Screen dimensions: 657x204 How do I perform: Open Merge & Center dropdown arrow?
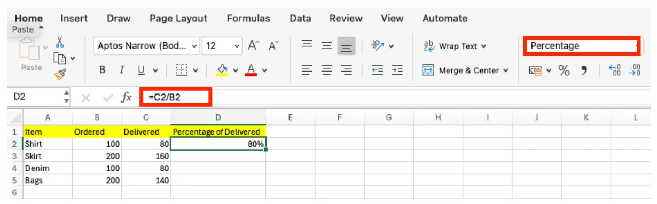pyautogui.click(x=505, y=70)
